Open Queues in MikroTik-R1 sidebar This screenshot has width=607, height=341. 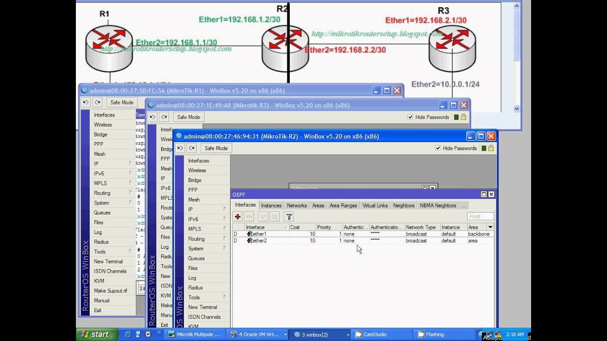point(102,213)
